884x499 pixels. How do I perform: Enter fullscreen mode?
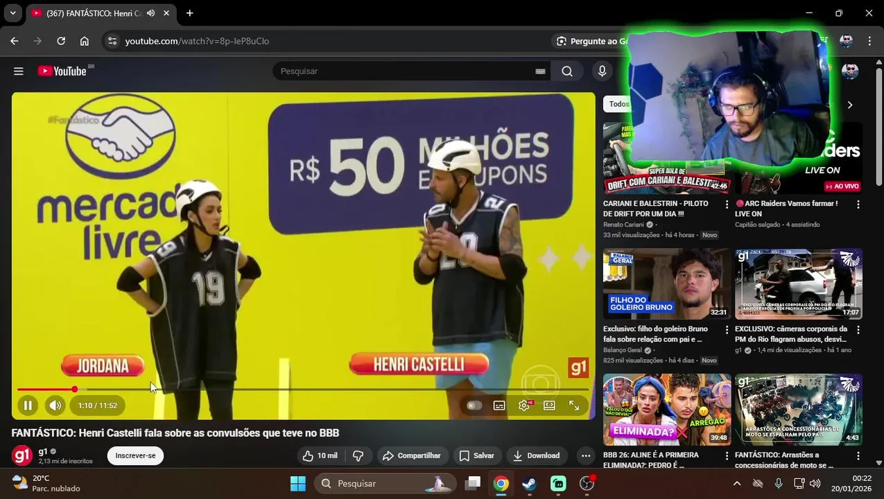574,405
